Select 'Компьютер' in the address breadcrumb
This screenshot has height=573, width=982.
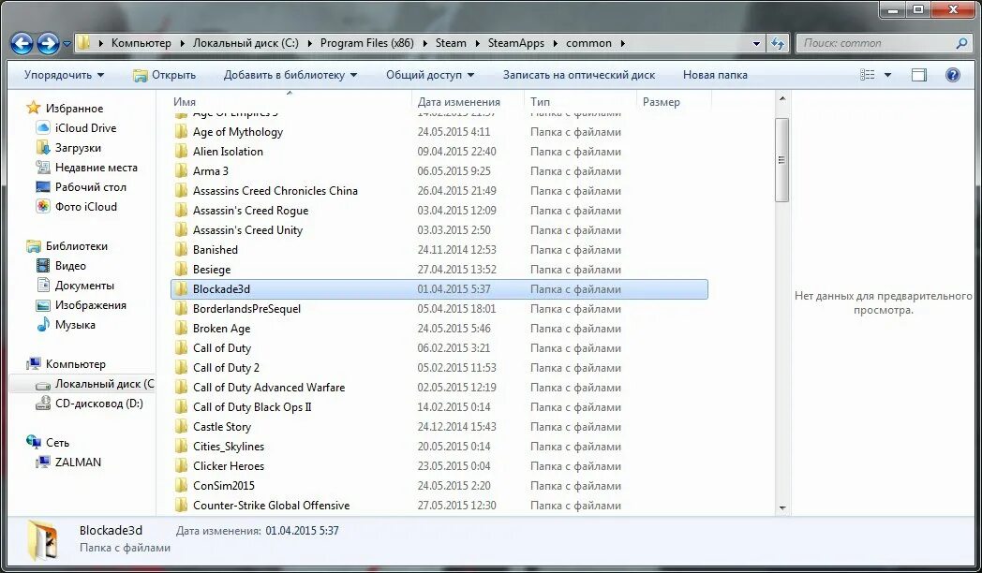(141, 43)
